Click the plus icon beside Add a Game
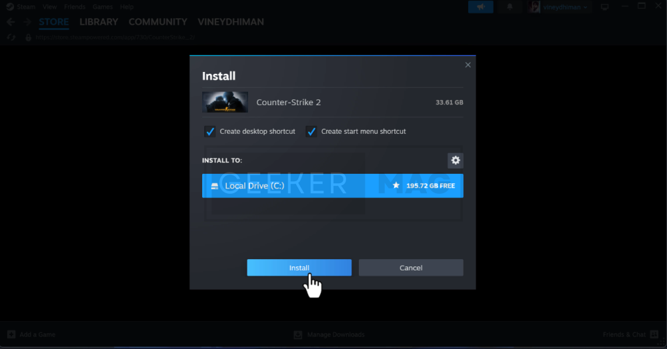This screenshot has width=667, height=349. point(11,334)
